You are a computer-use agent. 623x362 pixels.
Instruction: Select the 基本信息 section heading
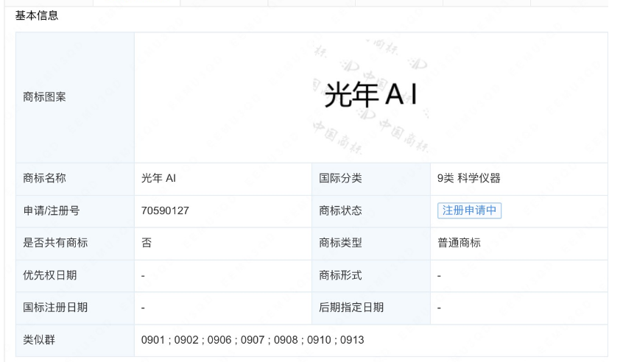coord(37,15)
